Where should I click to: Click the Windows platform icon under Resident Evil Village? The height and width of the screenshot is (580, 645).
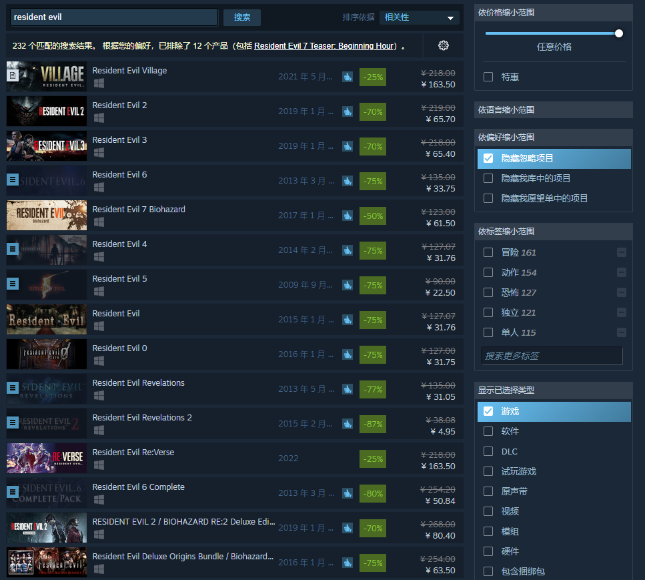click(x=99, y=83)
